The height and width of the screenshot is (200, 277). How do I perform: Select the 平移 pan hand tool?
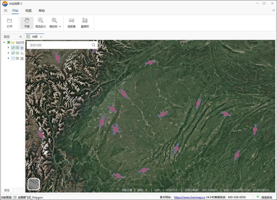click(x=27, y=23)
